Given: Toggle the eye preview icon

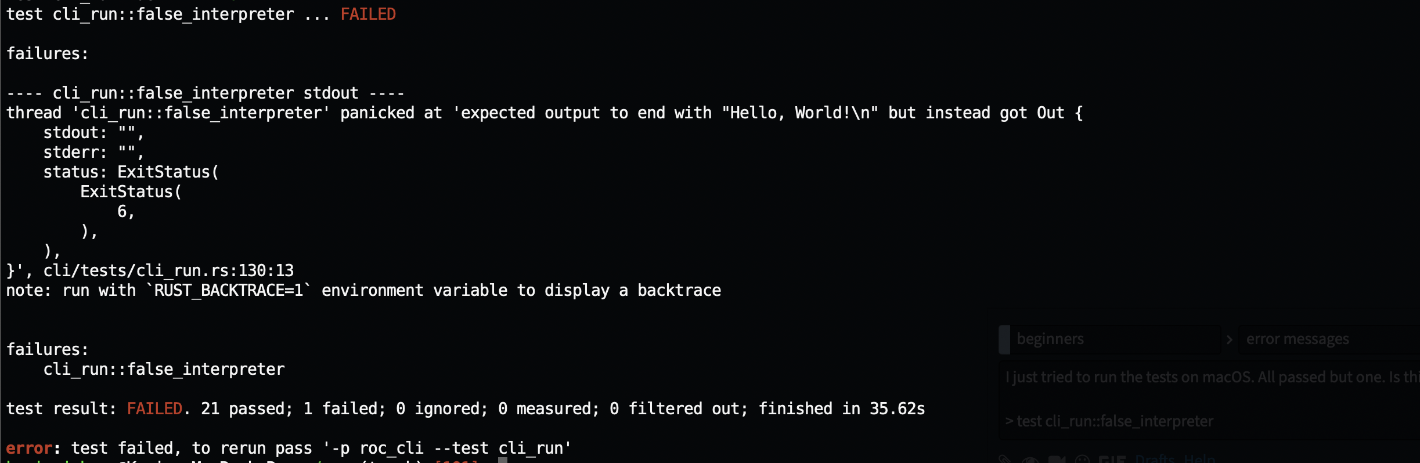Looking at the screenshot, I should click(x=1030, y=460).
